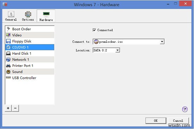Select Boot Order in hardware list
Image resolution: width=194 pixels, height=129 pixels.
30,29
